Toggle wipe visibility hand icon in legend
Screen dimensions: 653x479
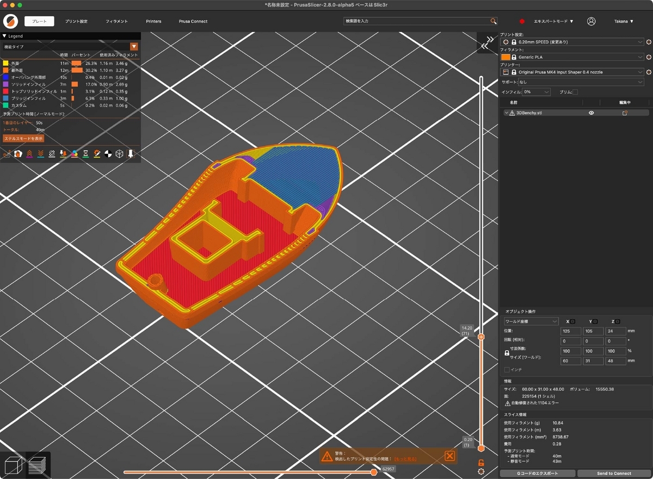[18, 154]
